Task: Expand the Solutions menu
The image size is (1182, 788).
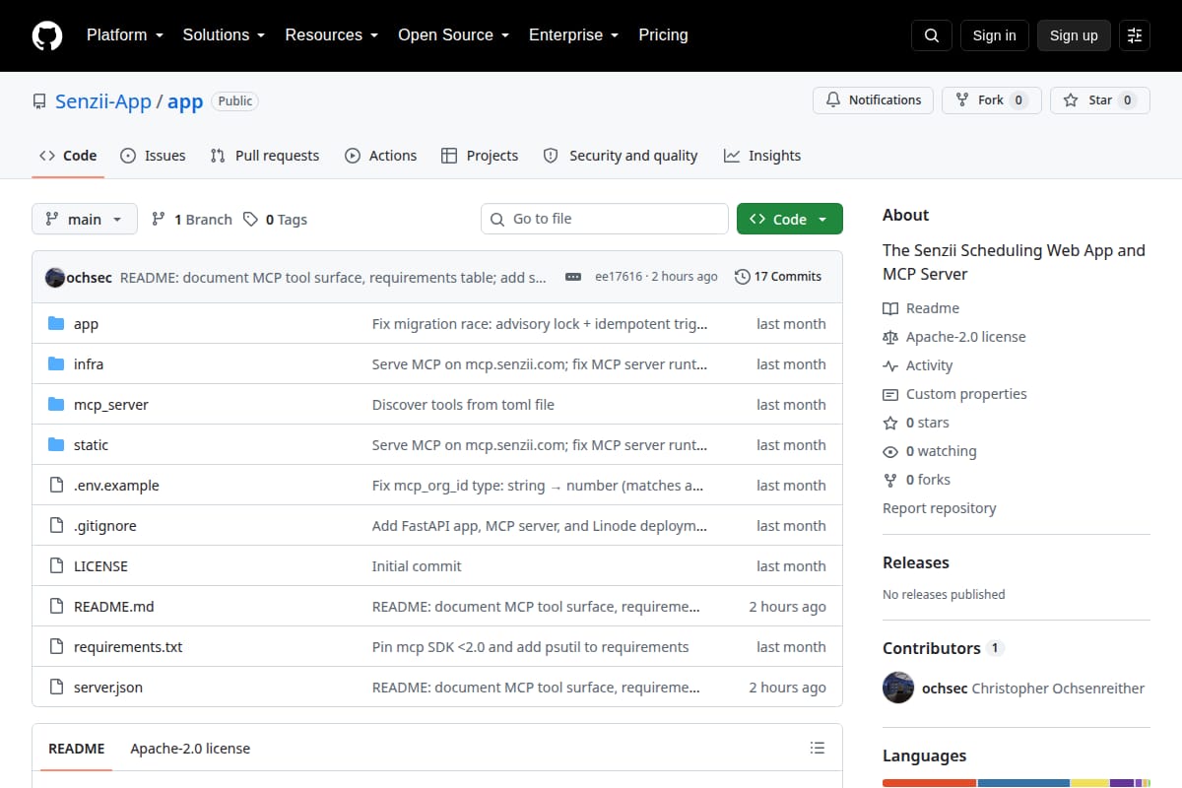Action: [x=224, y=35]
